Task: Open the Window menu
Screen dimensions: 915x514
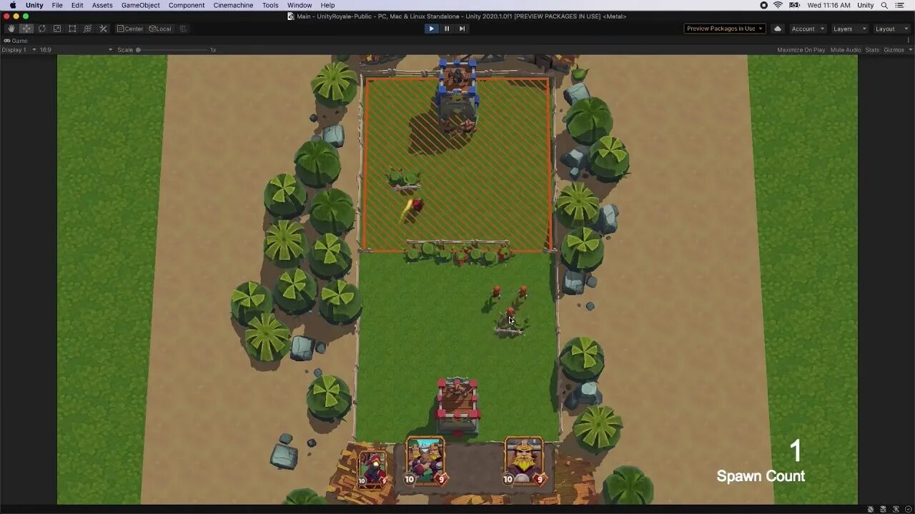Action: pyautogui.click(x=300, y=5)
